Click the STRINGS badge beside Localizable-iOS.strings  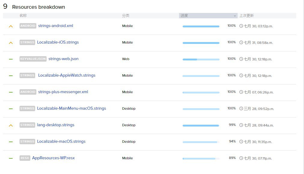(x=27, y=42)
